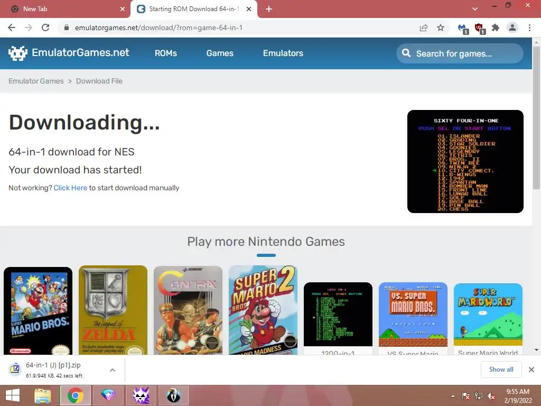The image size is (541, 406).
Task: Click the muted volume tray icon
Action: 491,396
